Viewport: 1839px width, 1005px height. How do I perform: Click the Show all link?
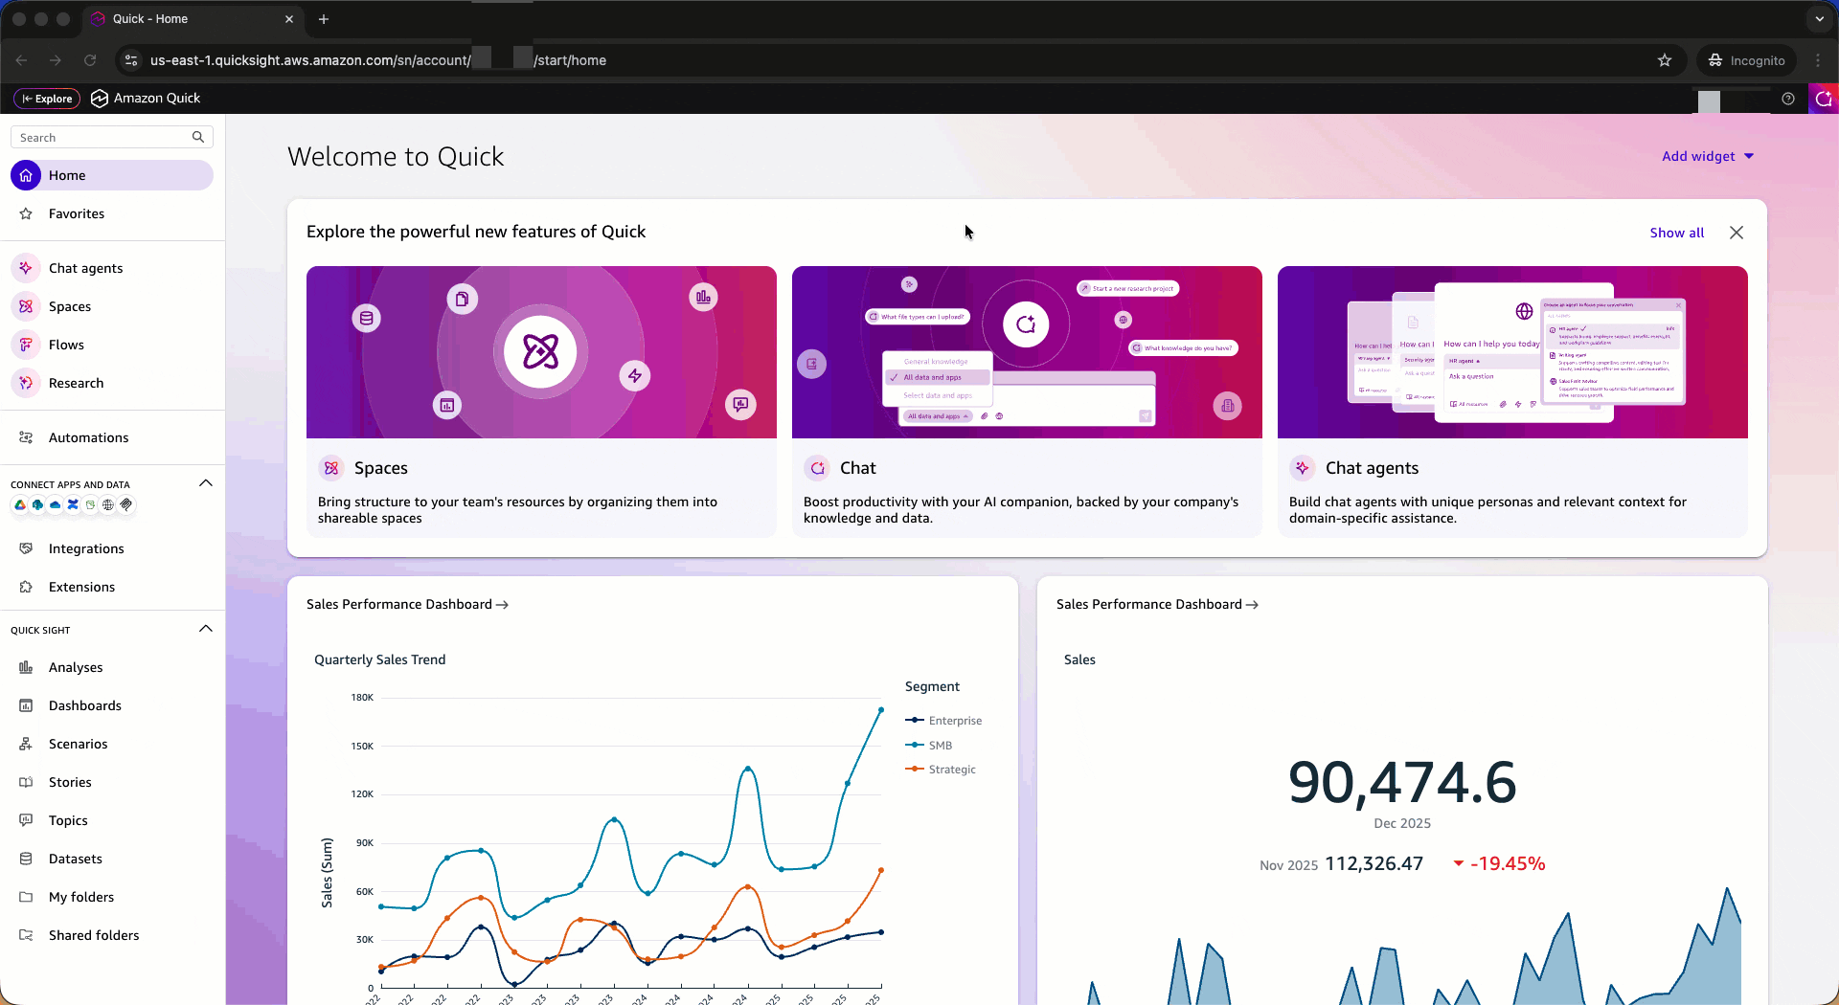pyautogui.click(x=1676, y=233)
